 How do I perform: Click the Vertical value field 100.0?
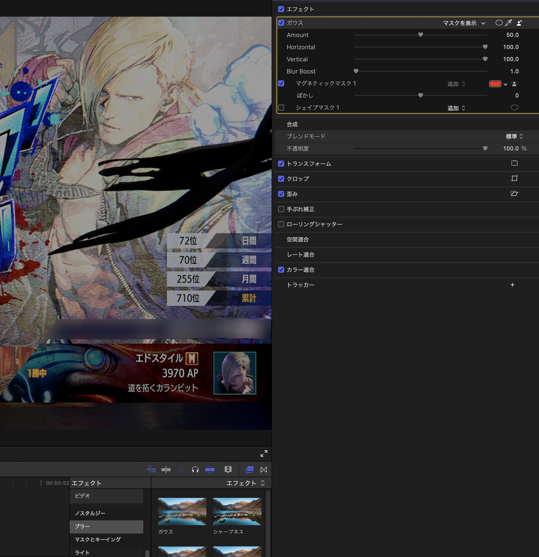(x=511, y=59)
